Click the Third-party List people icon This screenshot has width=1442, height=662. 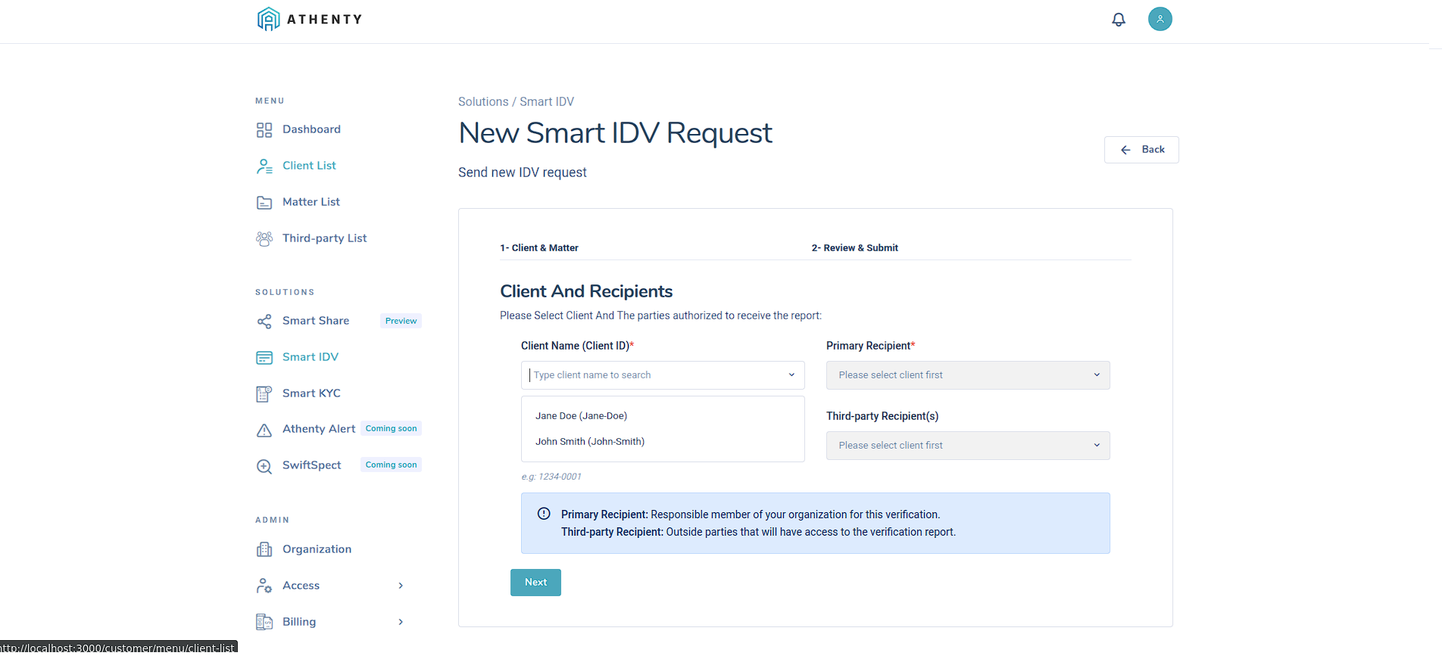click(264, 239)
